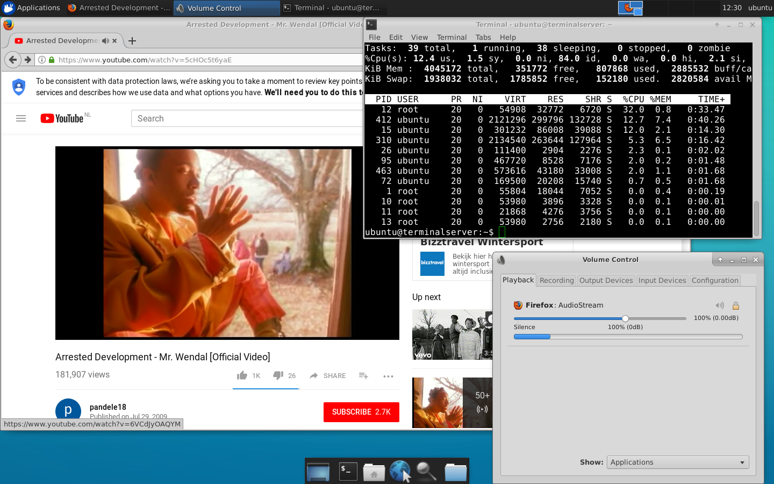Image resolution: width=774 pixels, height=484 pixels.
Task: Switch to the Arrested Development taskbar button
Action: pyautogui.click(x=118, y=8)
